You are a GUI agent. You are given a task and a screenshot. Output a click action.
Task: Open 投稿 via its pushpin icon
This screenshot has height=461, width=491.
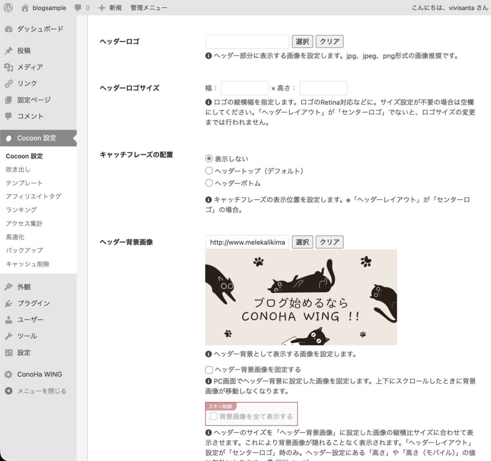[x=9, y=51]
